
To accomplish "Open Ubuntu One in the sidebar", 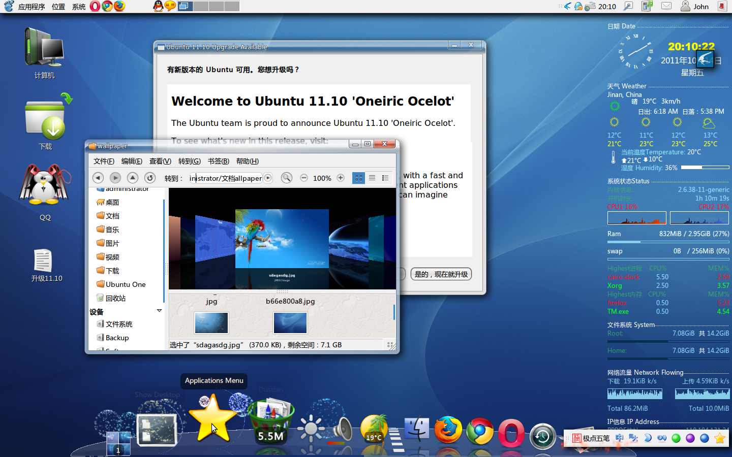I will click(121, 284).
